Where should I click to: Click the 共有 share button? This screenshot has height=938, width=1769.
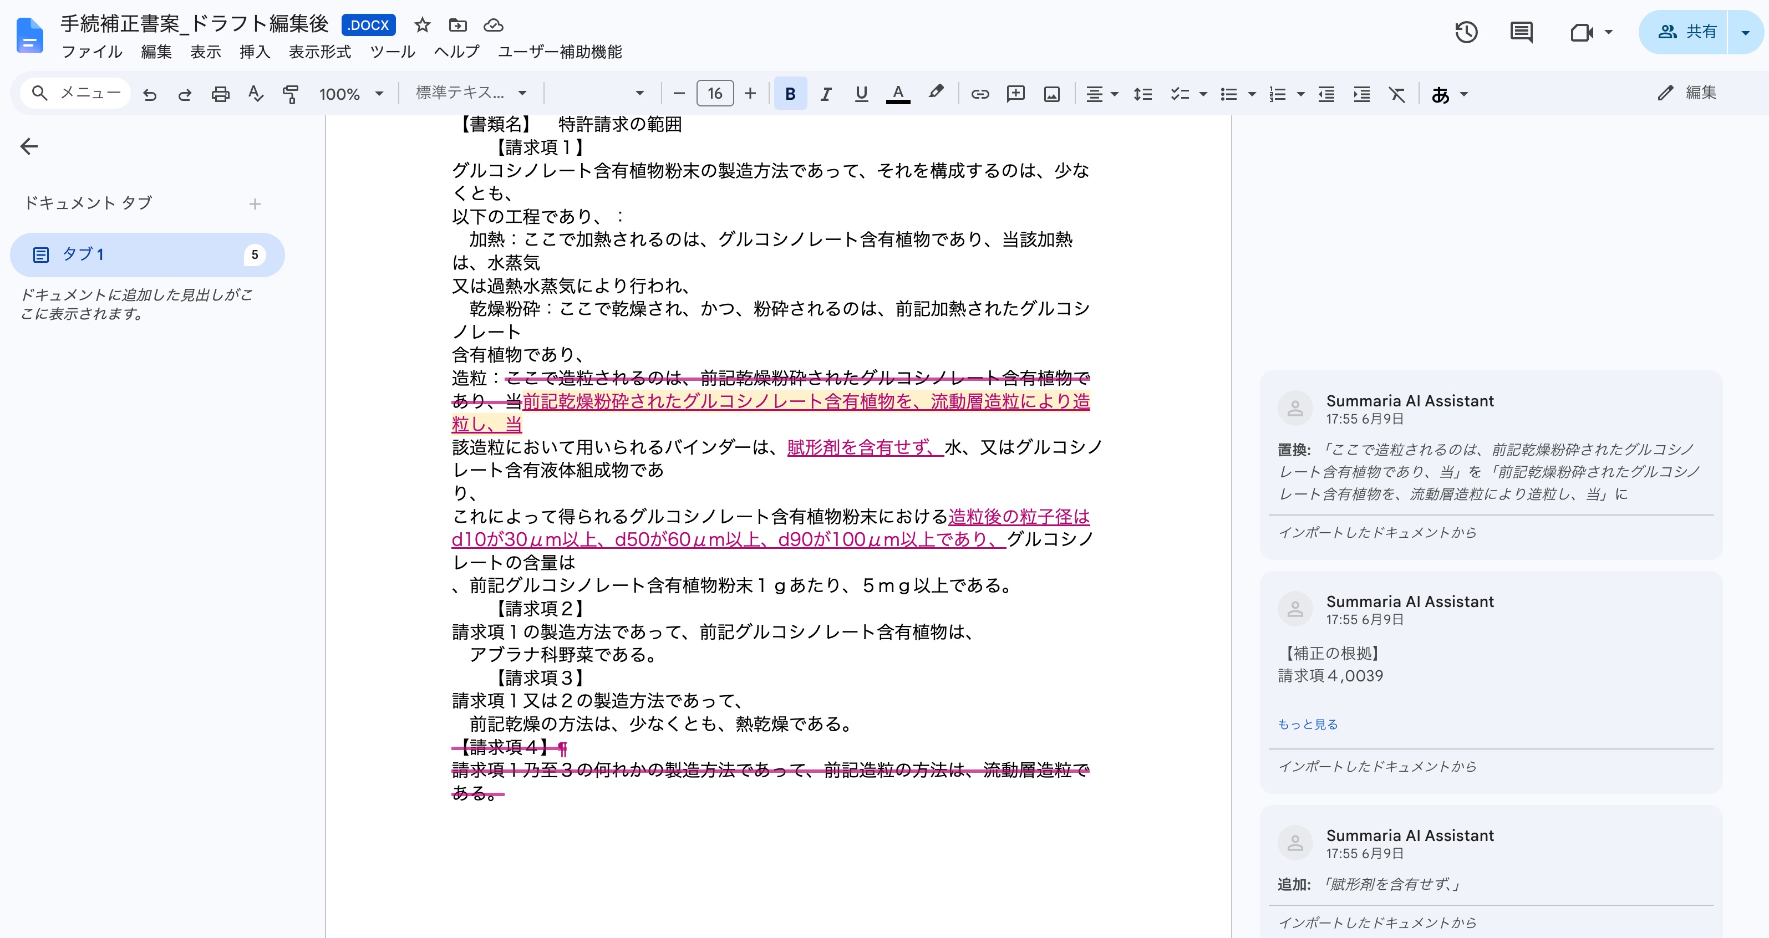(x=1683, y=32)
